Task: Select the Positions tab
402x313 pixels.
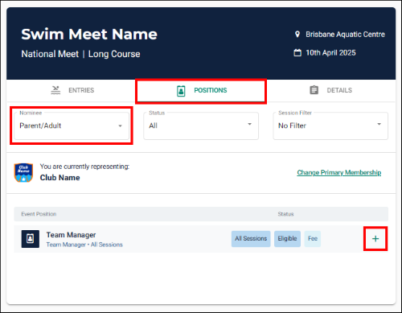Action: (x=201, y=91)
